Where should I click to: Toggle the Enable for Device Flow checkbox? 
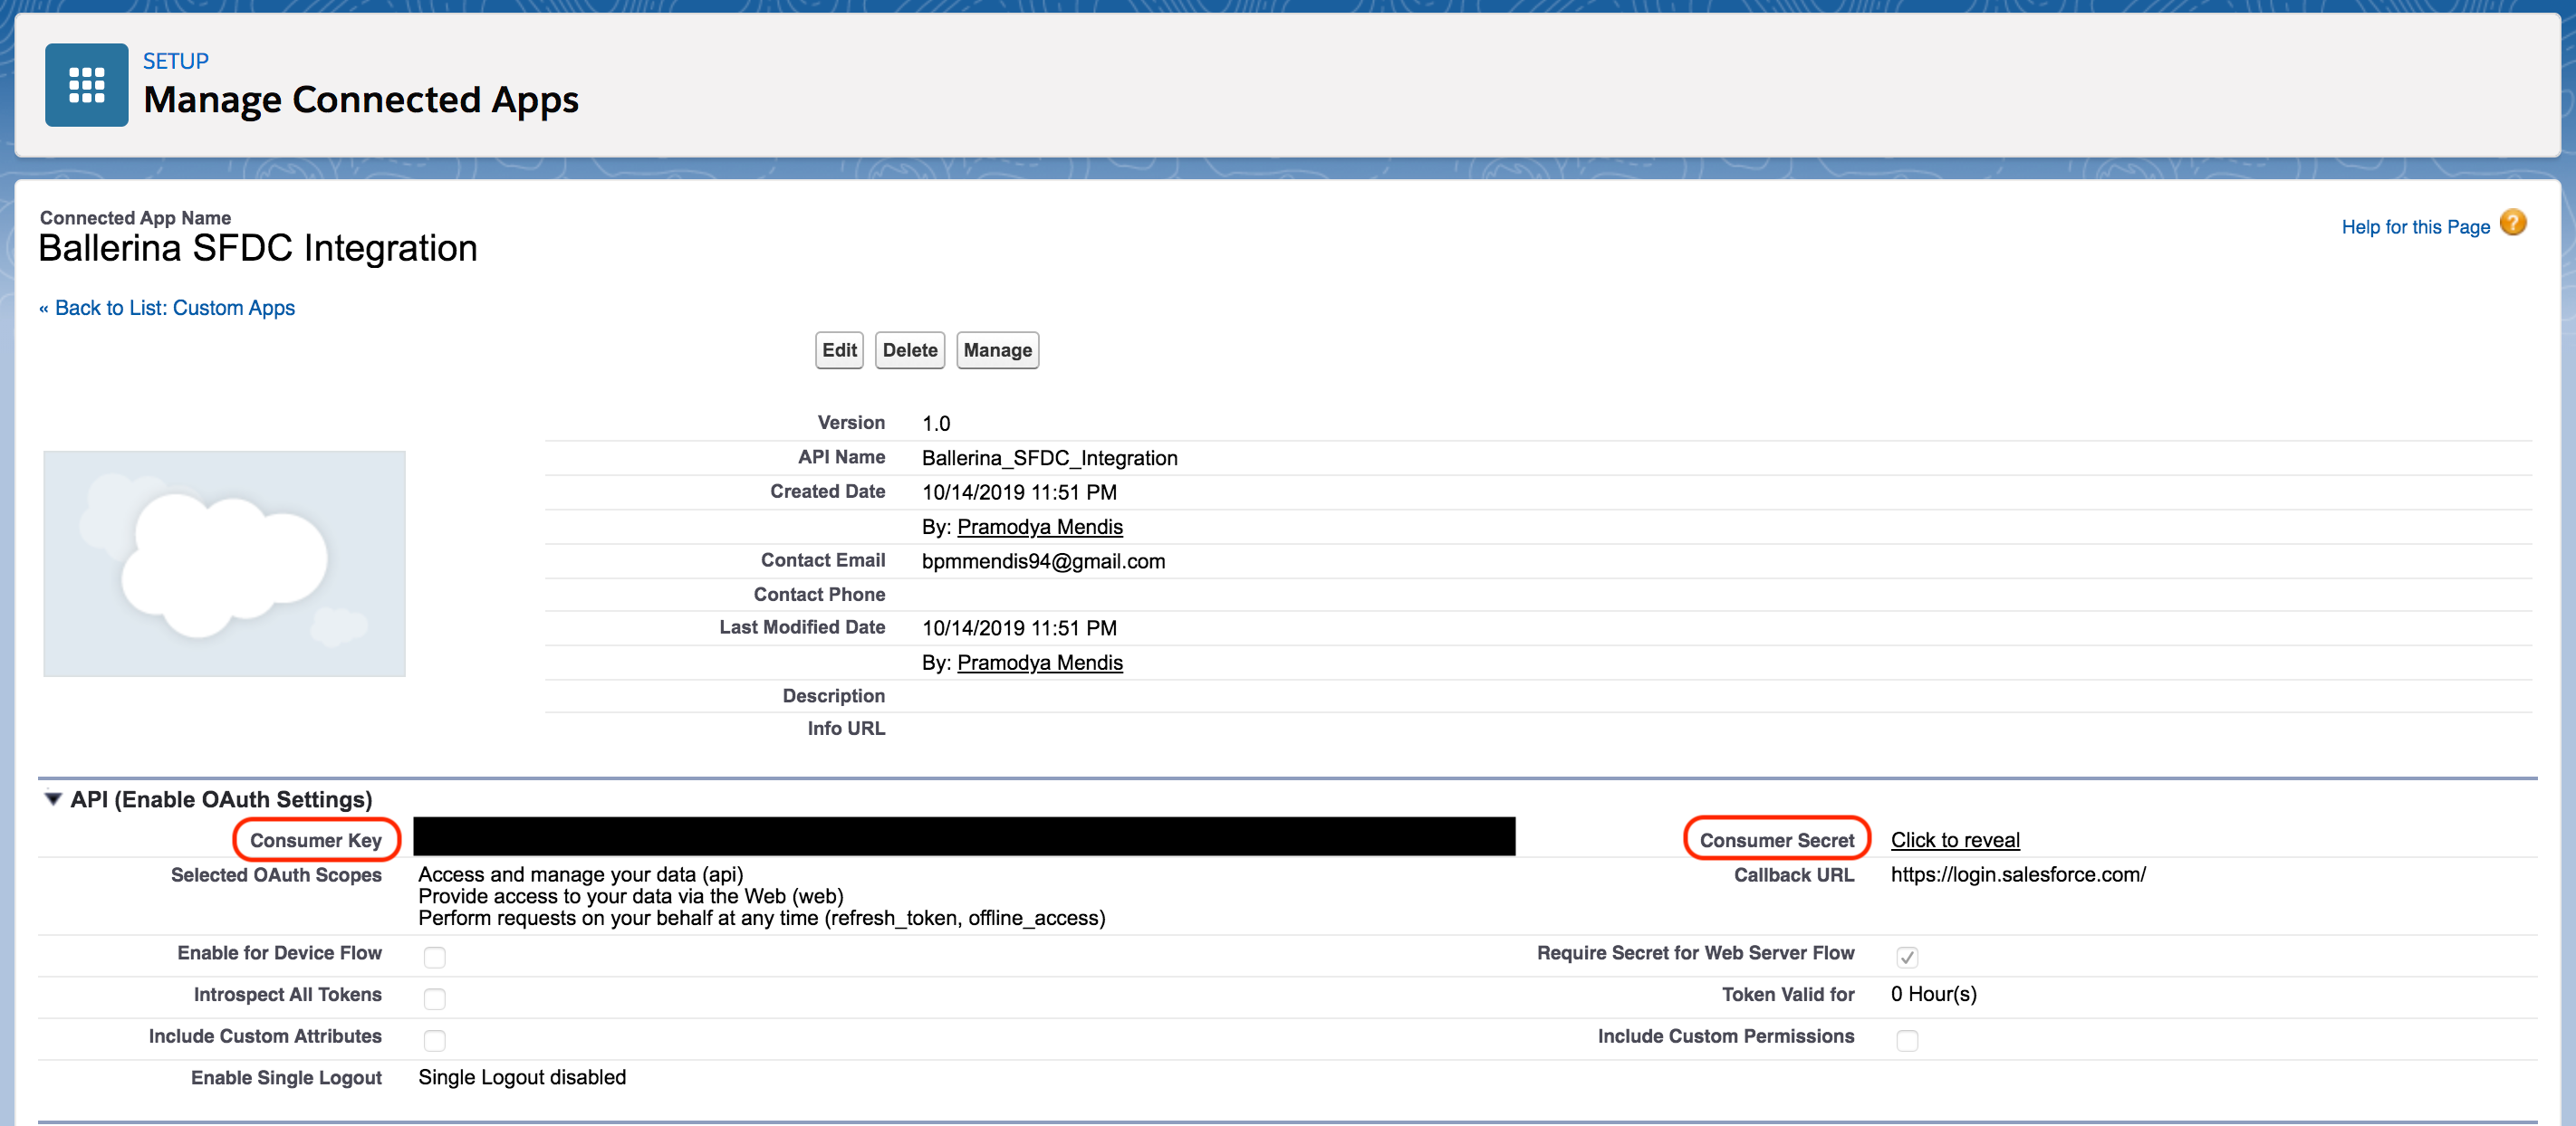434,957
